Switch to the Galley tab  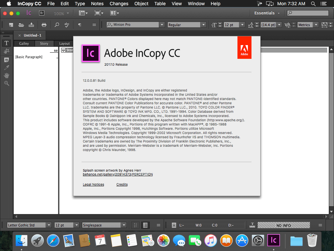(24, 43)
